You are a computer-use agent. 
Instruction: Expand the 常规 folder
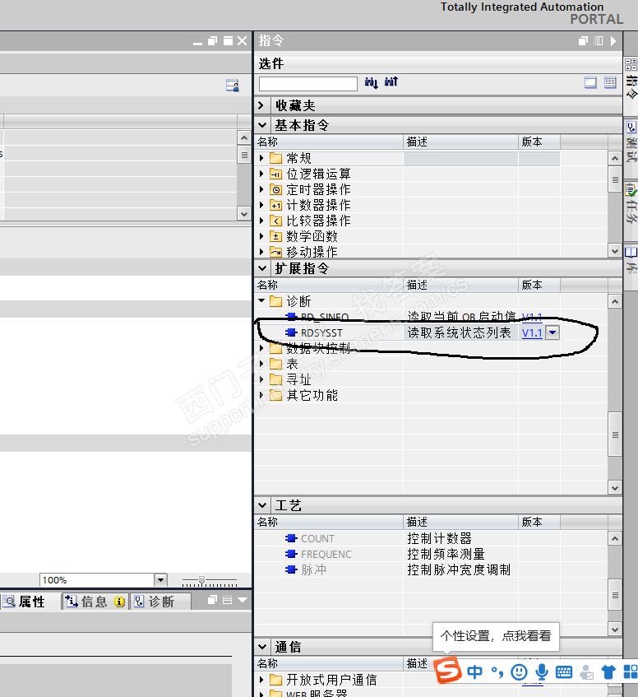tap(261, 158)
